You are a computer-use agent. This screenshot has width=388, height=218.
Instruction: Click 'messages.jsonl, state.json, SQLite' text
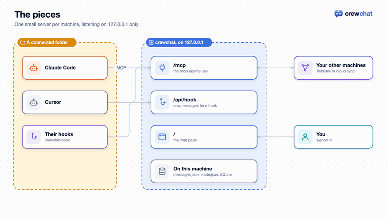tap(202, 175)
